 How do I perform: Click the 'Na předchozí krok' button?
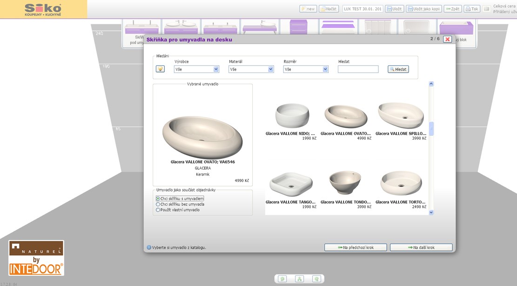tap(356, 247)
